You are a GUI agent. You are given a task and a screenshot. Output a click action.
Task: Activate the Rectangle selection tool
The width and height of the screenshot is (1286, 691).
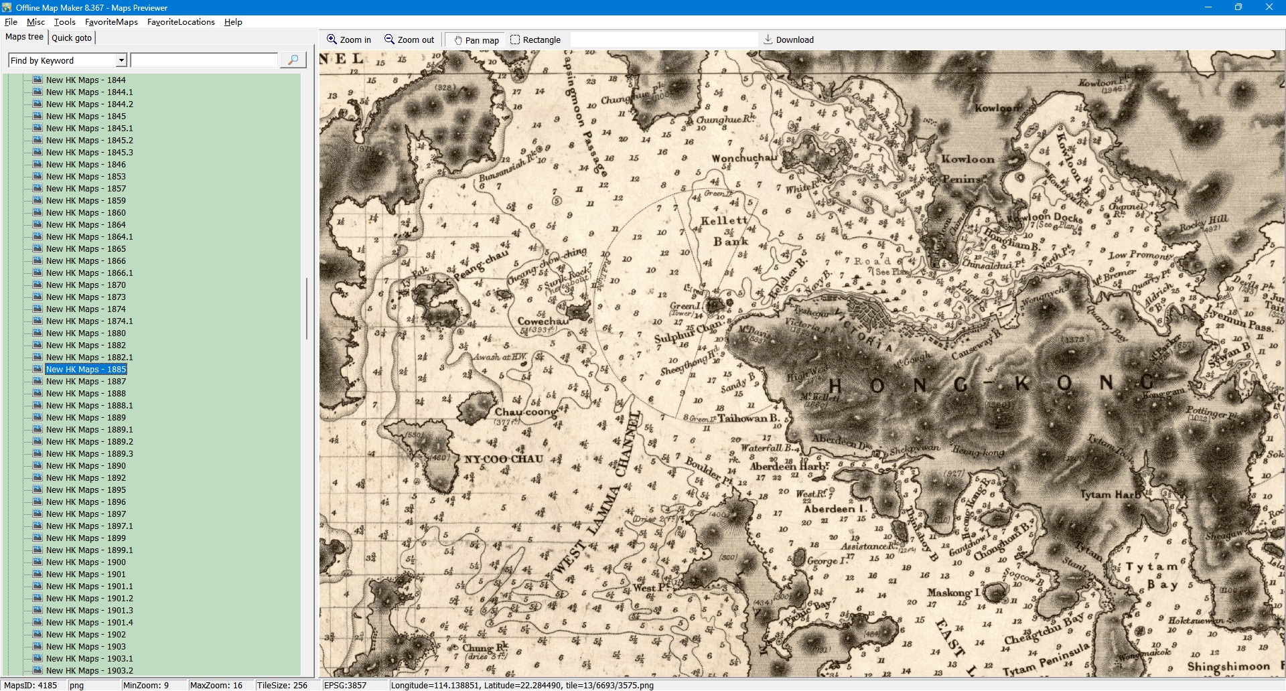pos(515,40)
